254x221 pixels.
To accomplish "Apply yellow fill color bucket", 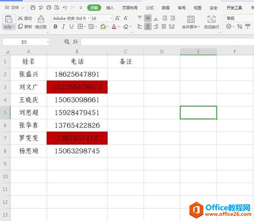I will pos(103,27).
